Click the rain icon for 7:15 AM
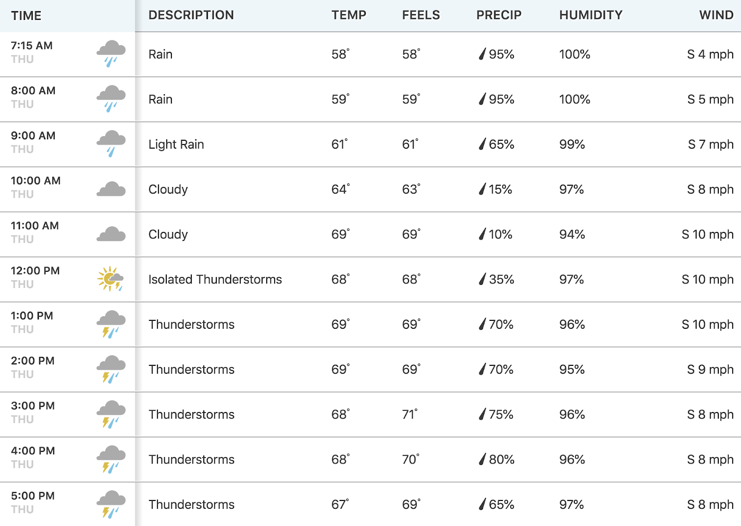Viewport: 741px width, 526px height. point(111,54)
